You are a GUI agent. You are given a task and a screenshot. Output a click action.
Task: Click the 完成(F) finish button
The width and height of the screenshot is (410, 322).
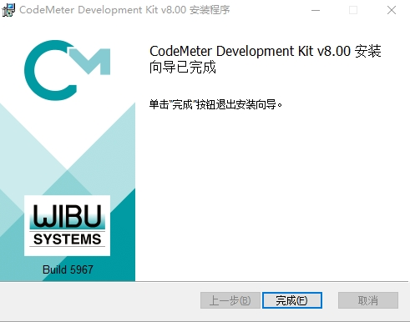[x=292, y=300]
